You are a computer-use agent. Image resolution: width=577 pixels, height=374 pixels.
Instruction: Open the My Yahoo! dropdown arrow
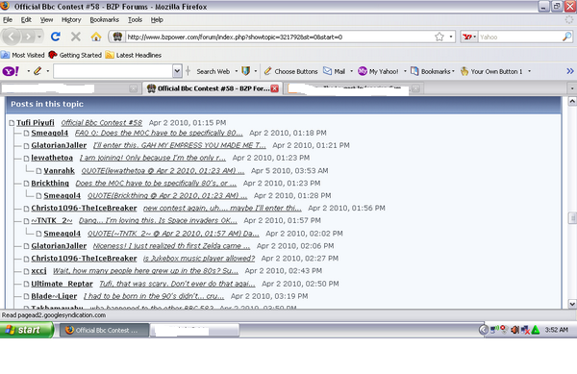pos(405,71)
